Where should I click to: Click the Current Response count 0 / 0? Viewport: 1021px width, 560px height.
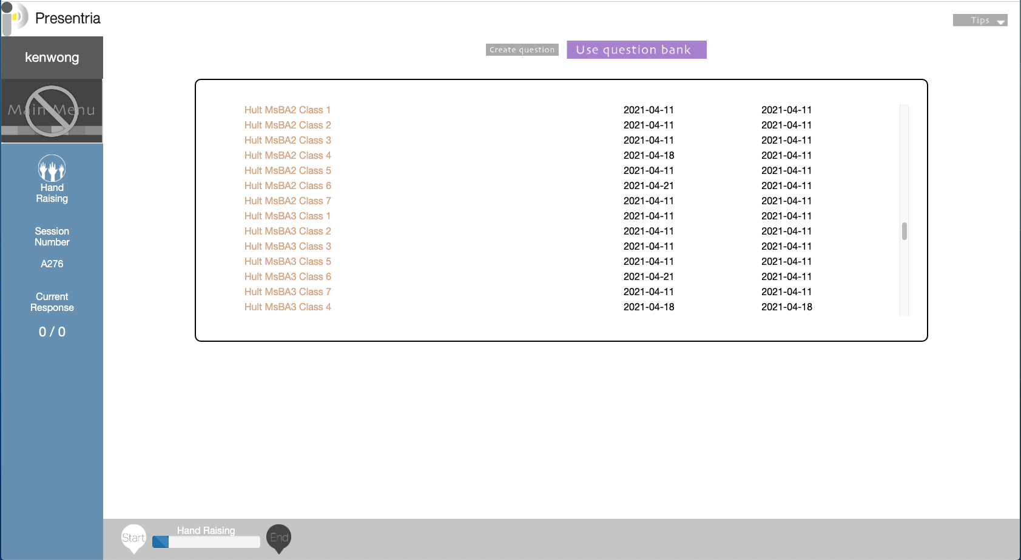click(52, 332)
